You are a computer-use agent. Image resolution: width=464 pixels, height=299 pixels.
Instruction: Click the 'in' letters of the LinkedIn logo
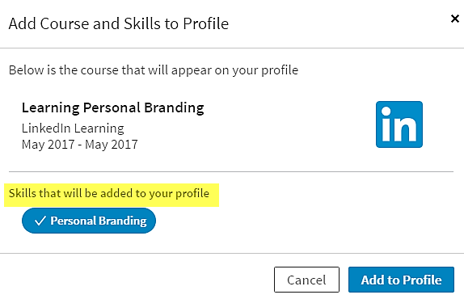pos(399,124)
